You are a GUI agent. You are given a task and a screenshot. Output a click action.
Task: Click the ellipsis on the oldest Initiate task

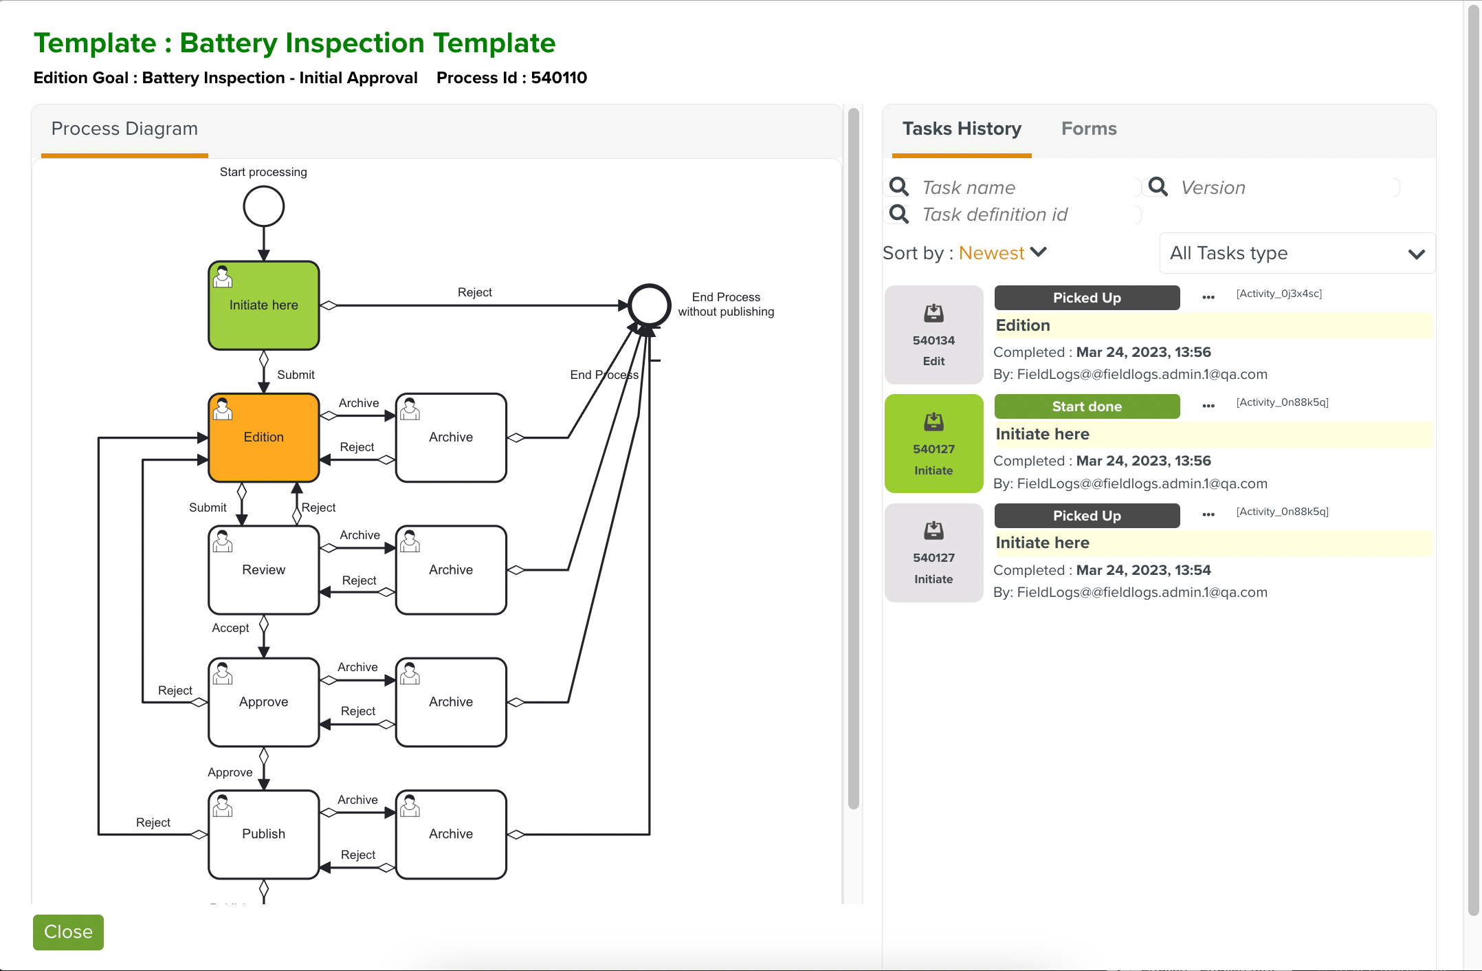pyautogui.click(x=1208, y=514)
